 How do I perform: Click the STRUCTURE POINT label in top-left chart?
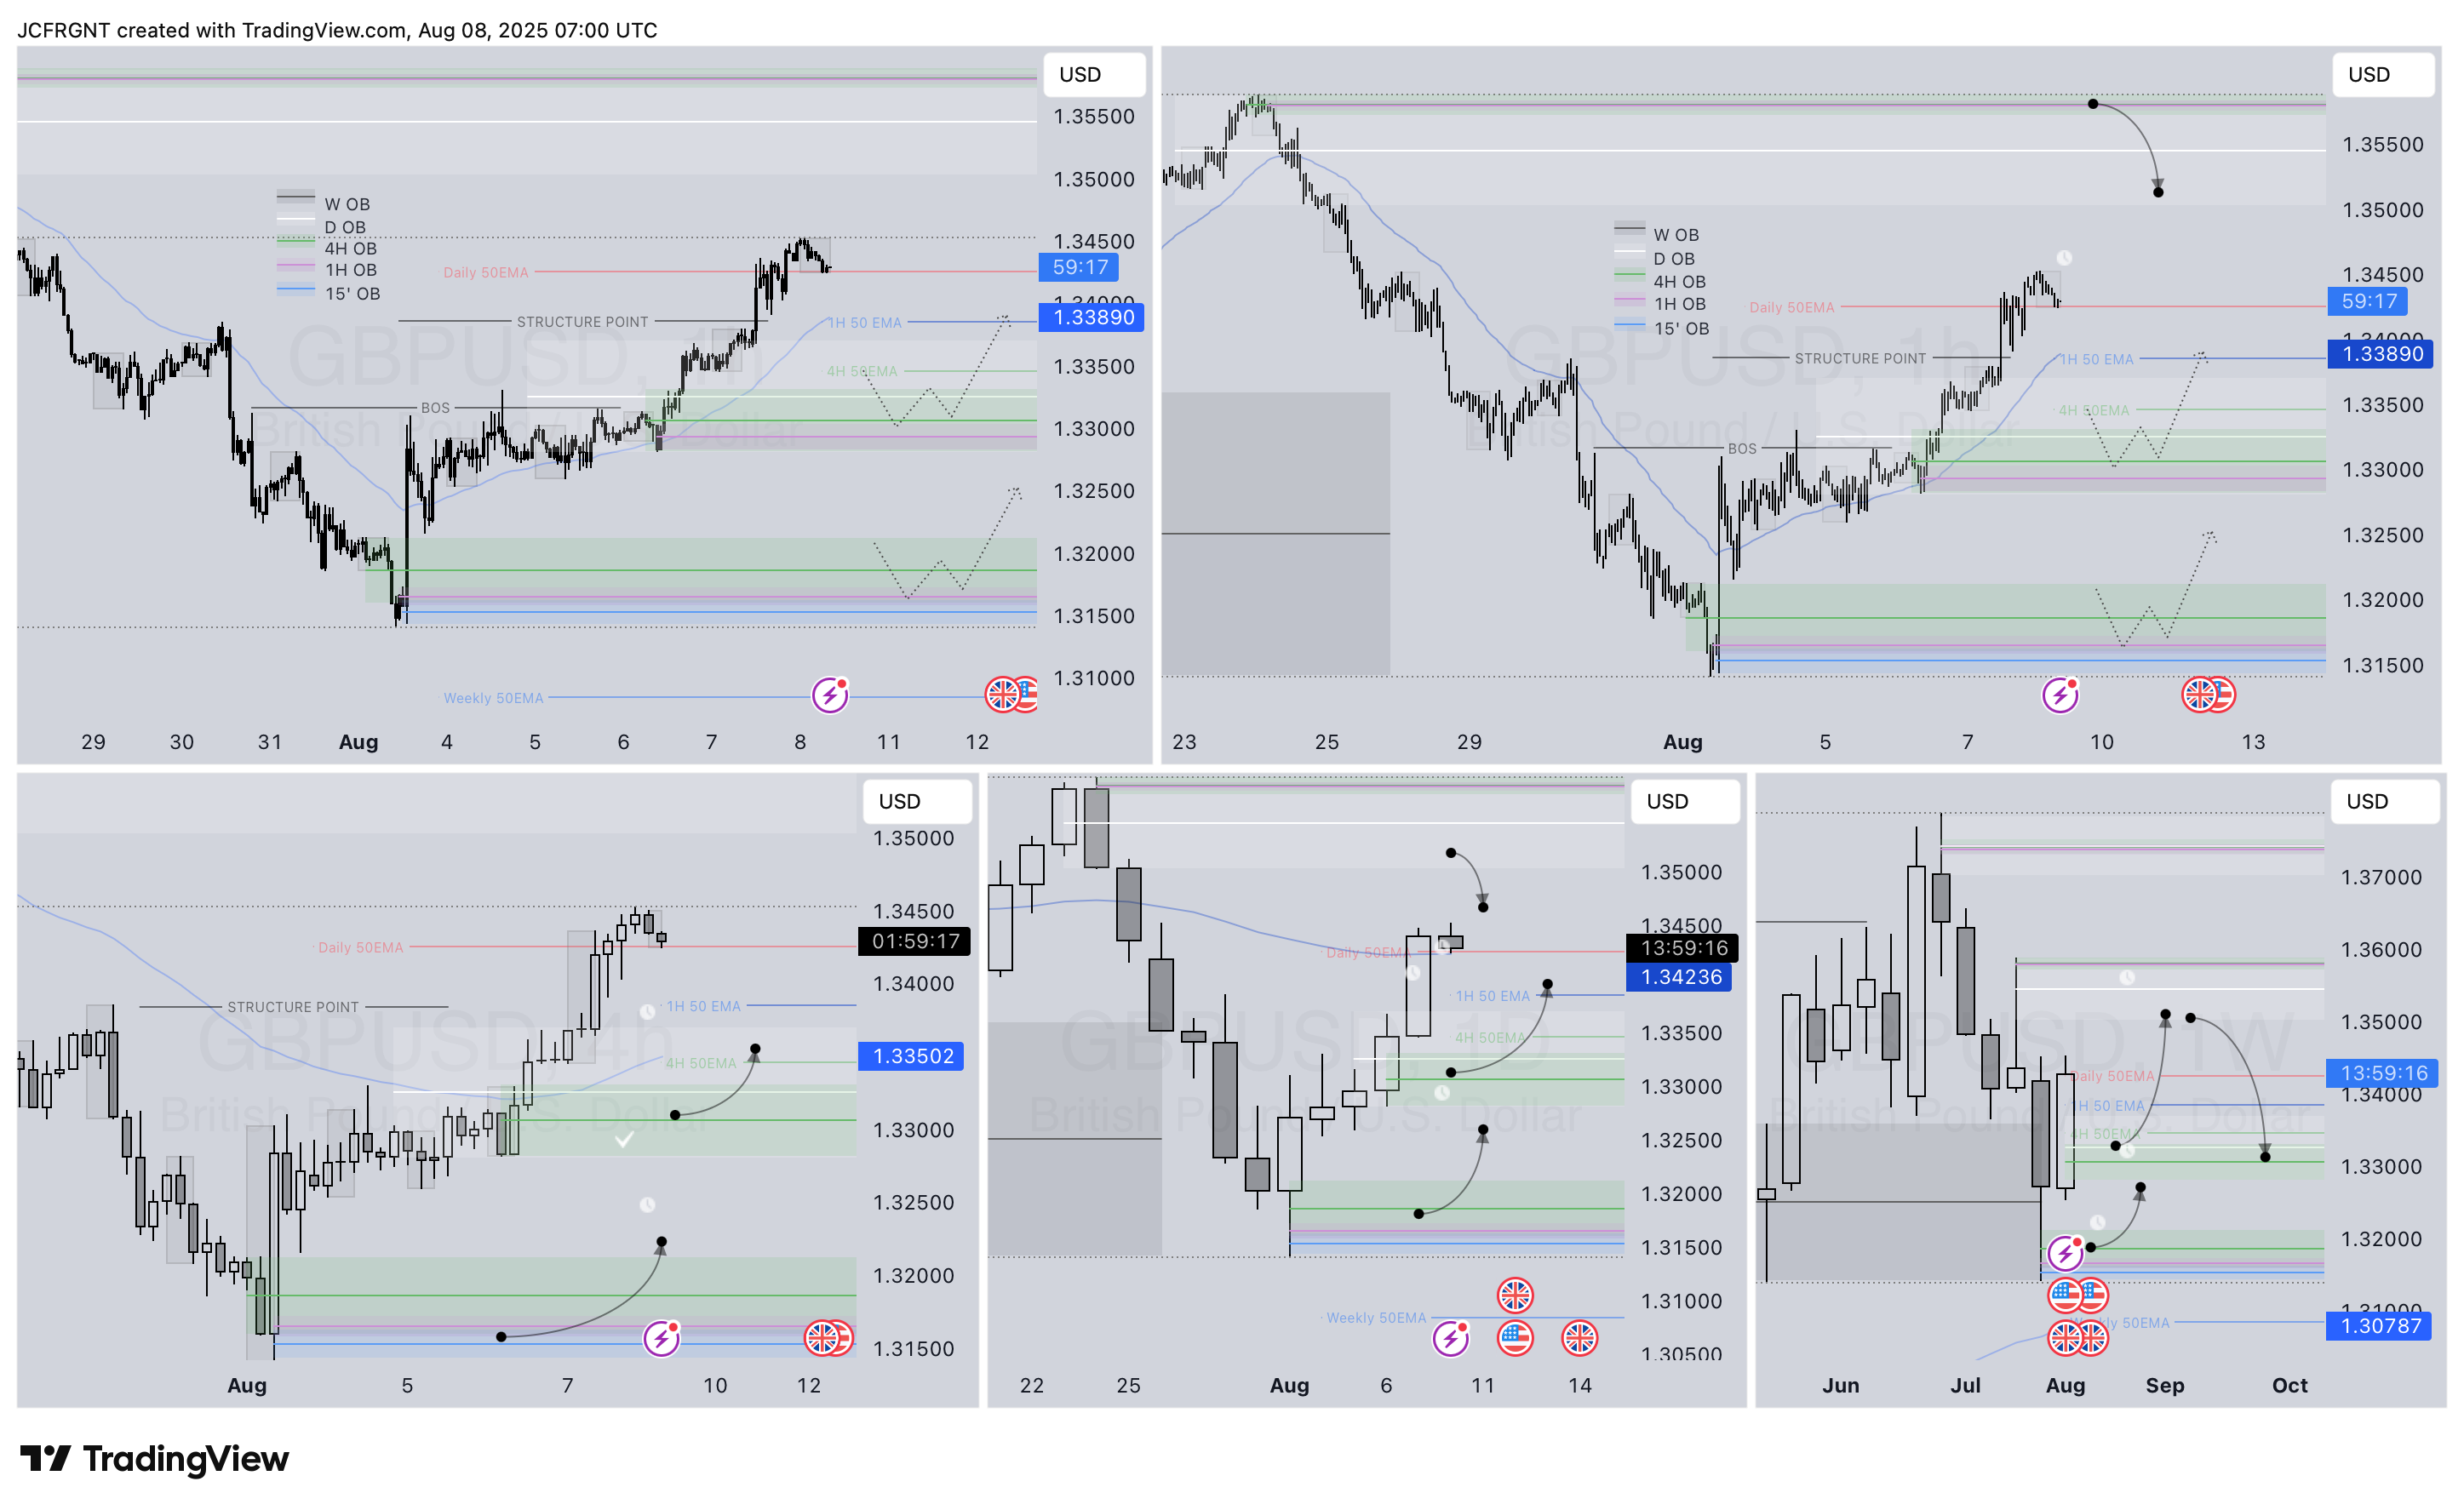click(582, 322)
